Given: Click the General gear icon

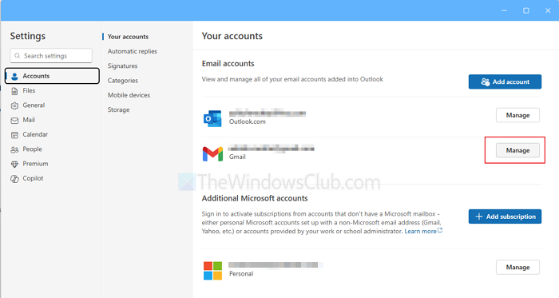Looking at the screenshot, I should pos(14,105).
